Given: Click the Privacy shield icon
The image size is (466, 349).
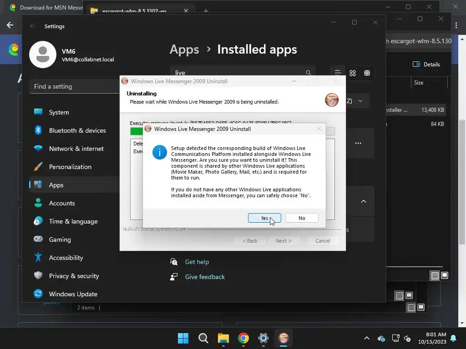Looking at the screenshot, I should pyautogui.click(x=38, y=275).
